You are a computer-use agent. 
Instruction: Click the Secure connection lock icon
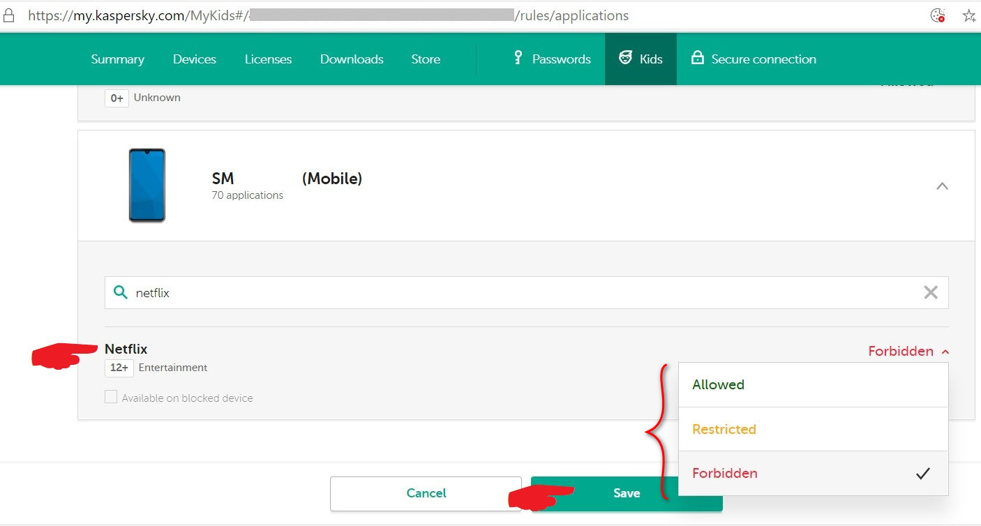(697, 58)
